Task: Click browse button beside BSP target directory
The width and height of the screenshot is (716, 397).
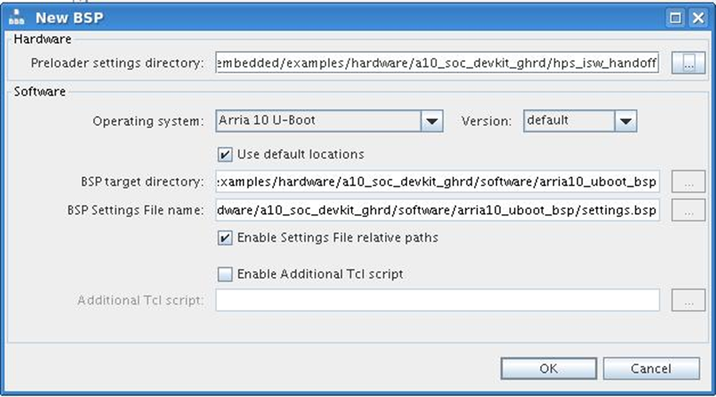Action: 688,182
